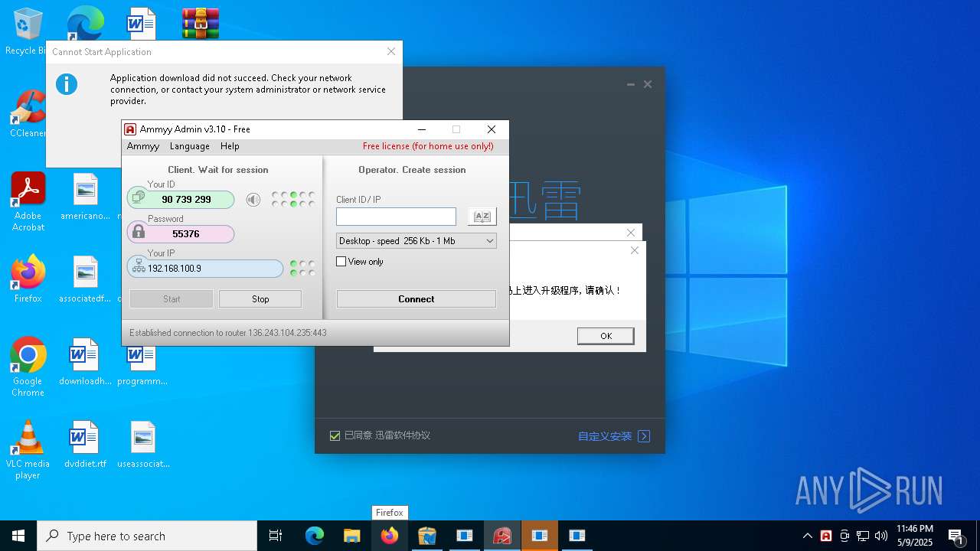Select the Google Chrome desktop shortcut
This screenshot has width=980, height=551.
(28, 367)
